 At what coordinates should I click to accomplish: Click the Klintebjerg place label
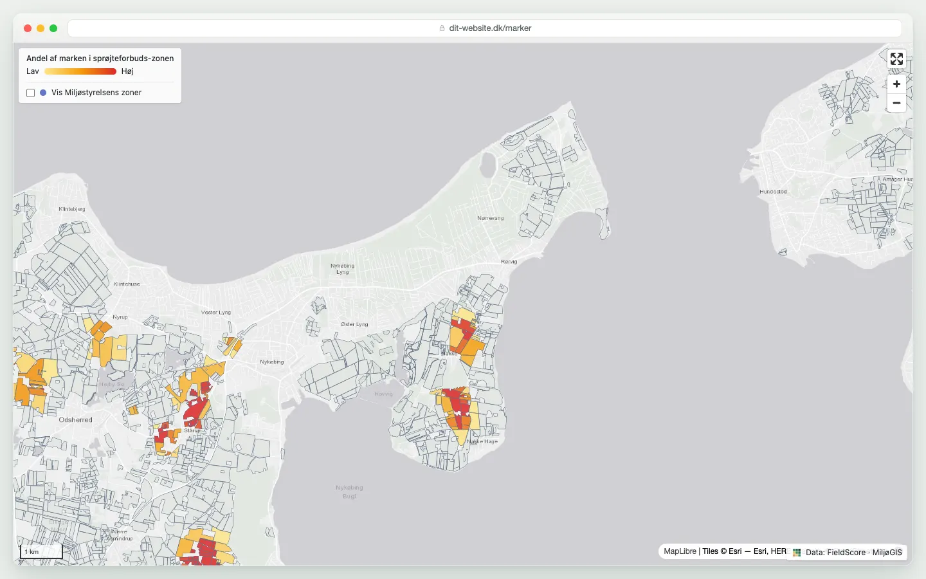coord(72,209)
